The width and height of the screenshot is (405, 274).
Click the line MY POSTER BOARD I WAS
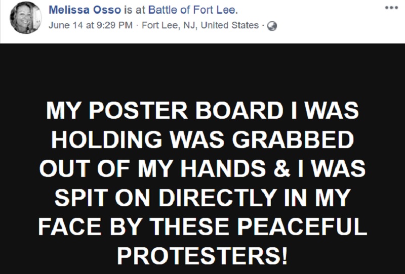click(x=202, y=111)
